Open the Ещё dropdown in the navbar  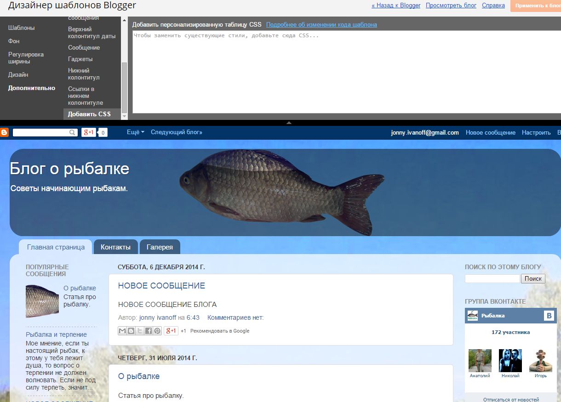135,132
